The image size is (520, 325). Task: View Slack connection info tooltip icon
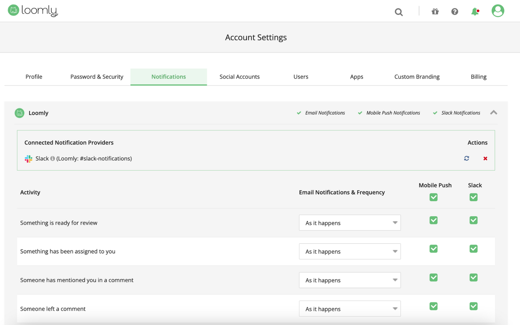52,159
